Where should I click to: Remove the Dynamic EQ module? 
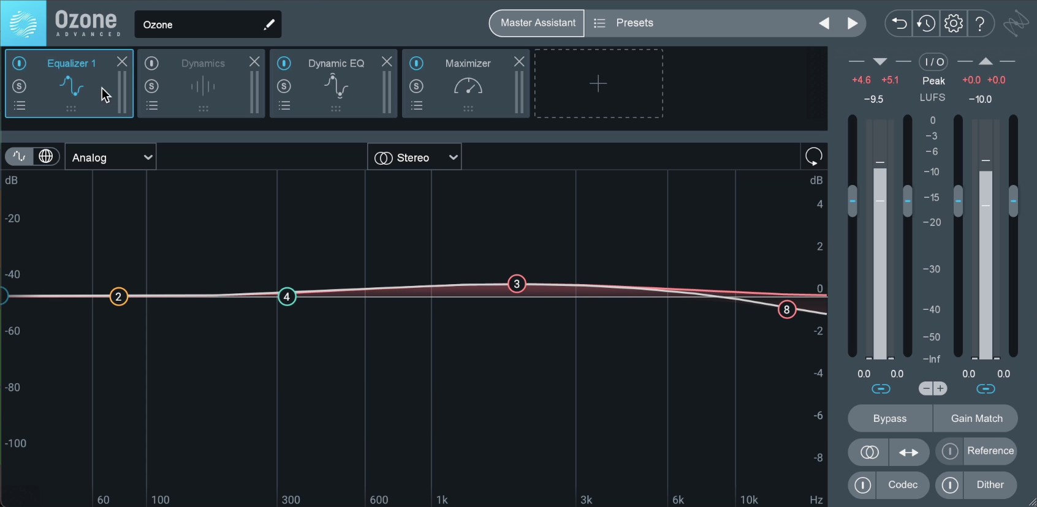(387, 62)
